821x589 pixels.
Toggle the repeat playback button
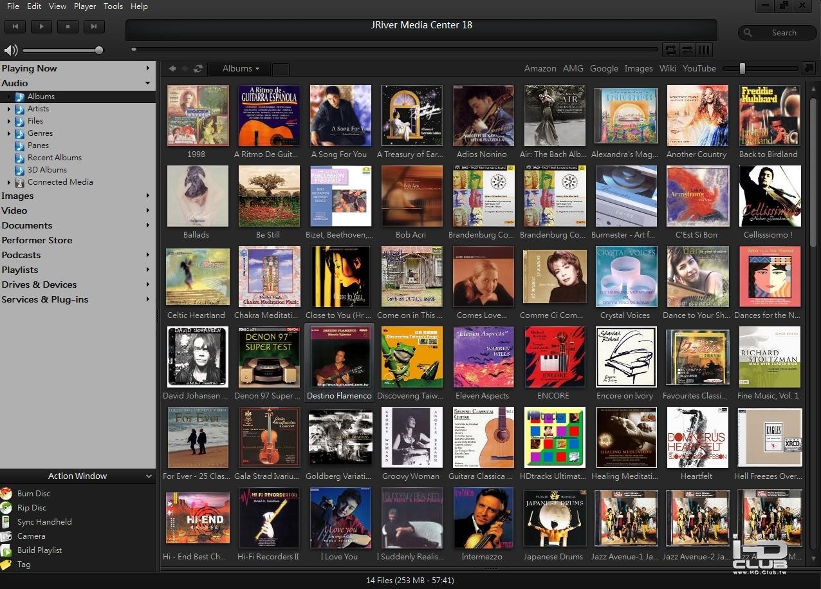point(670,50)
